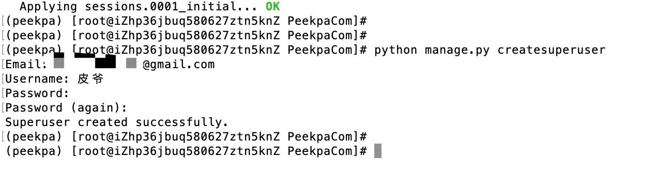Click the 'Email:' prompt label
Viewport: 671px width, 187px height.
26,65
